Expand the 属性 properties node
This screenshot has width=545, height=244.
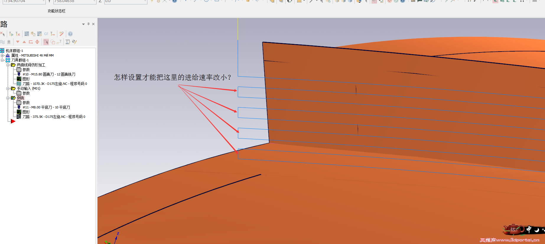(x=2, y=55)
